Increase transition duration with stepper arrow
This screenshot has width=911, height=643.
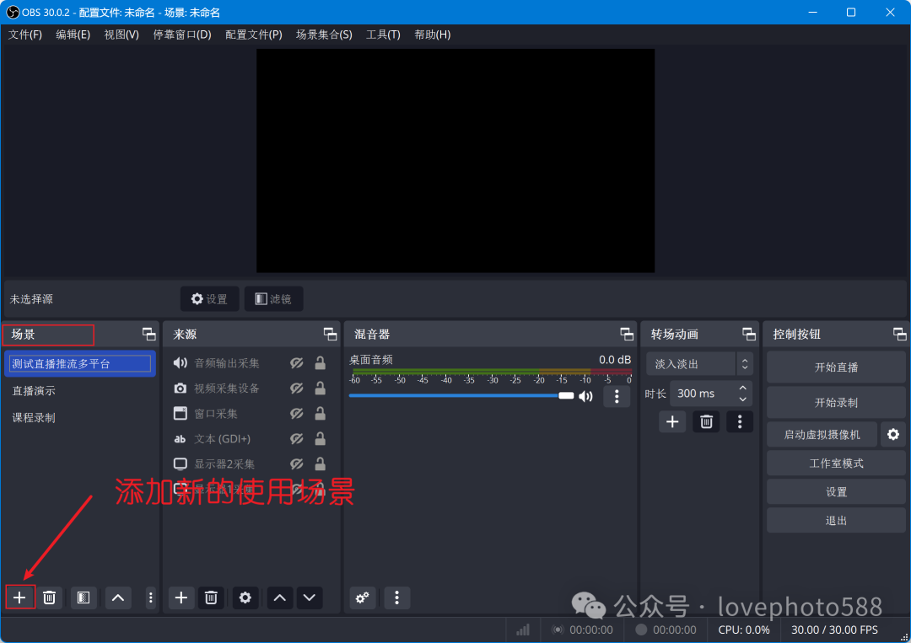click(742, 388)
